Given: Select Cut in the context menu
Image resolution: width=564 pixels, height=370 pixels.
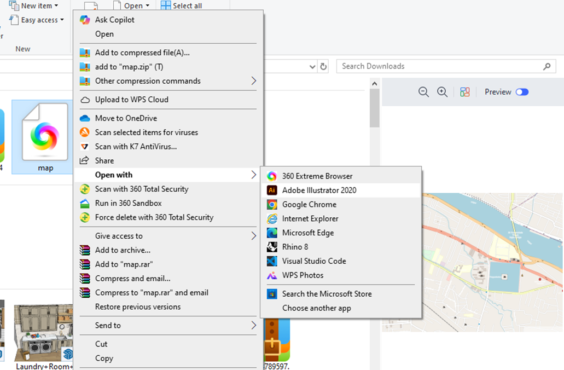Looking at the screenshot, I should coord(101,344).
